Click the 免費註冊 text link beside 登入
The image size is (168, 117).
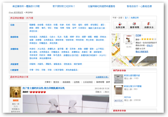coord(135,18)
